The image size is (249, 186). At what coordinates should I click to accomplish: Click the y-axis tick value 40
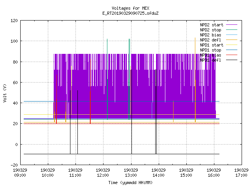[15, 103]
